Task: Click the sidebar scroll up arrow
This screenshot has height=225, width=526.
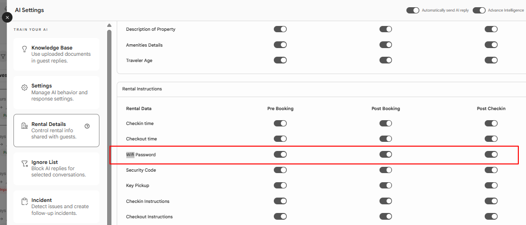Action: [109, 25]
